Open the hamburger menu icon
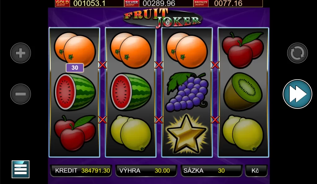The image size is (317, 184). tap(20, 169)
